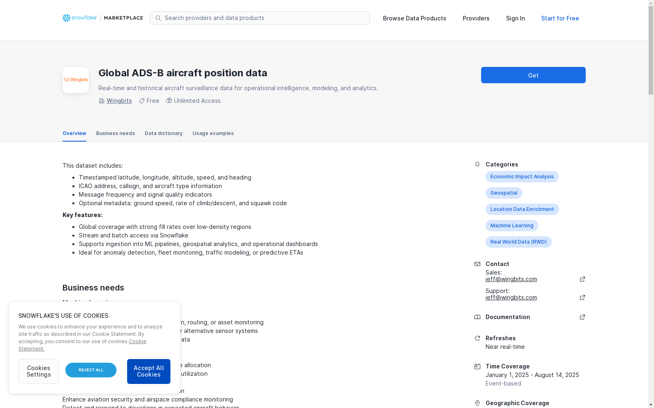Screen dimensions: 654x408
Task: Click the 'This dataset includes:' line
Action: pos(93,166)
